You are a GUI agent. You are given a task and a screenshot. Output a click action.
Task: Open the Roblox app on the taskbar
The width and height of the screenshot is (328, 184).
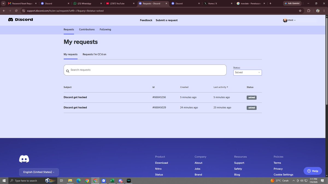(x=104, y=180)
